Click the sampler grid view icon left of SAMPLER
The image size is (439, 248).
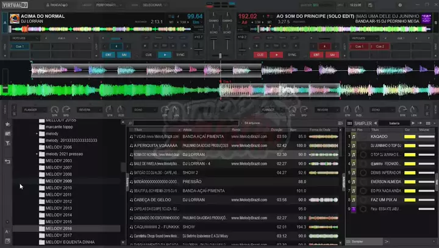(350, 123)
